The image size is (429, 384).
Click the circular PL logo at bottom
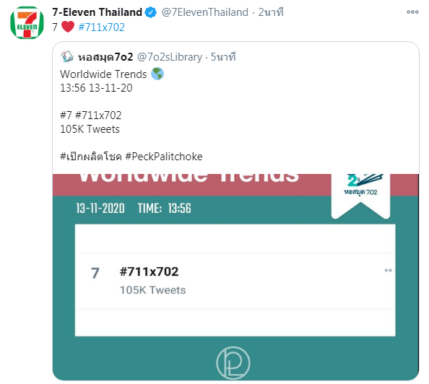tap(233, 362)
